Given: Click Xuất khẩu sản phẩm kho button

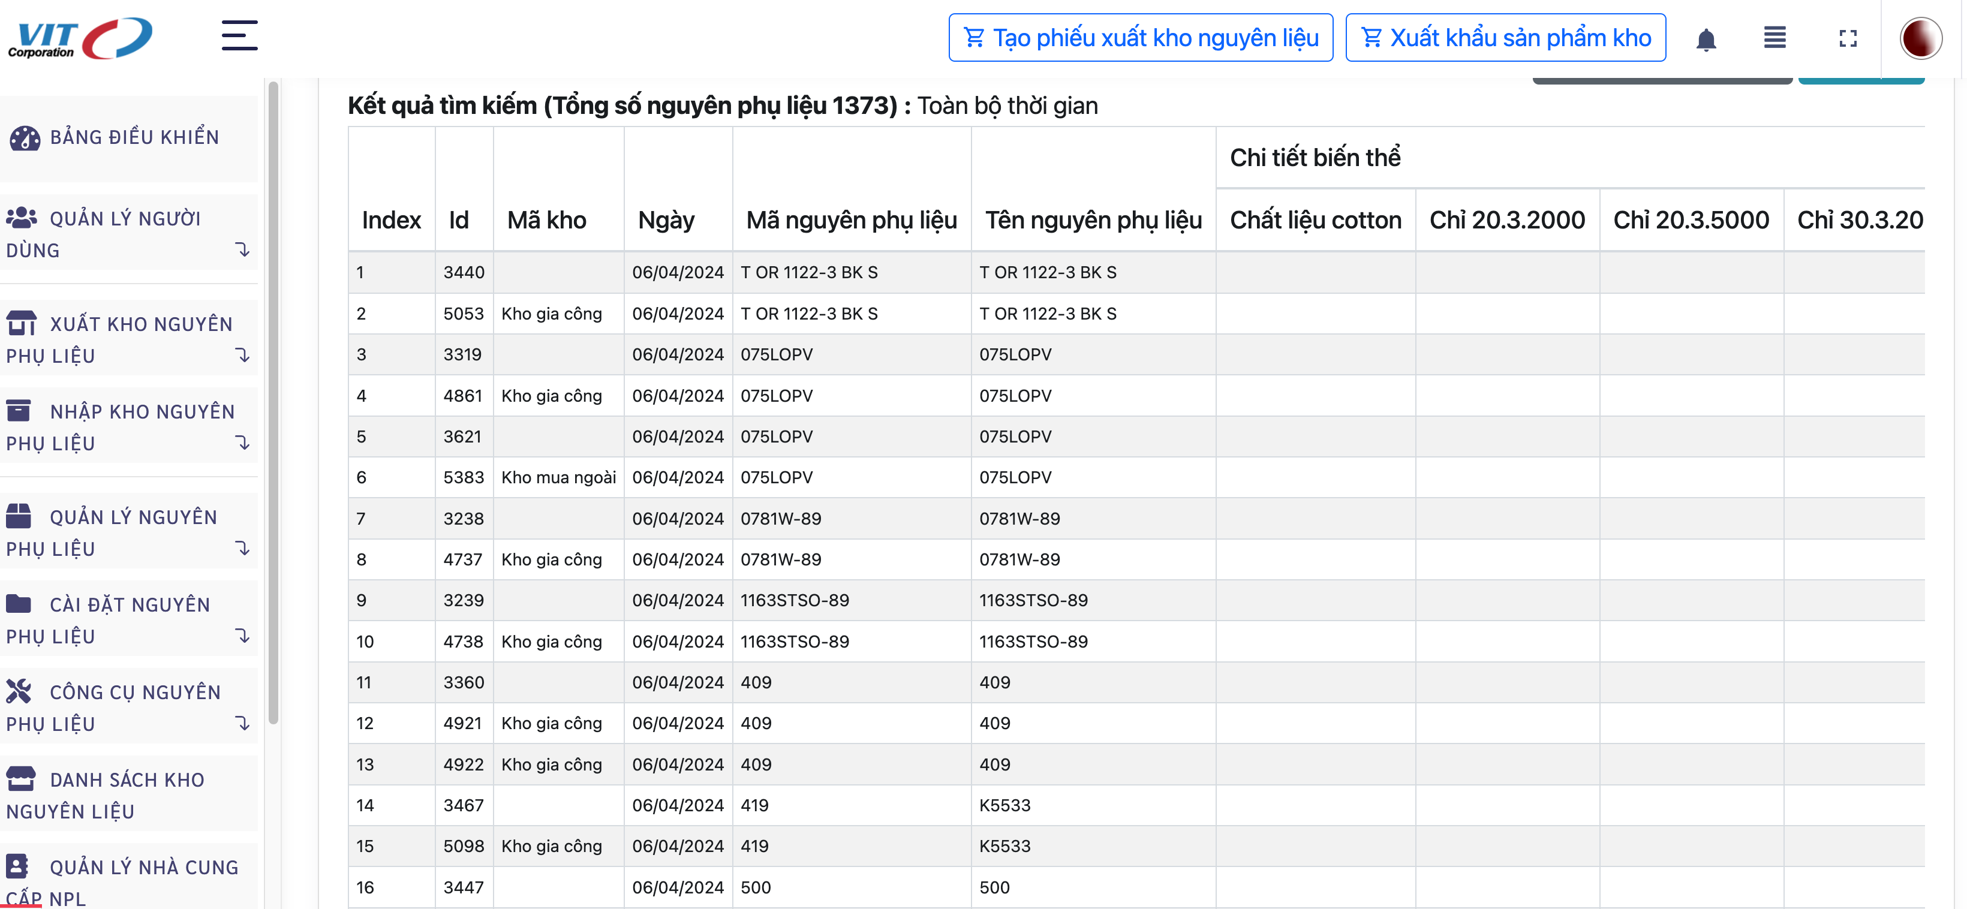Looking at the screenshot, I should (x=1505, y=38).
